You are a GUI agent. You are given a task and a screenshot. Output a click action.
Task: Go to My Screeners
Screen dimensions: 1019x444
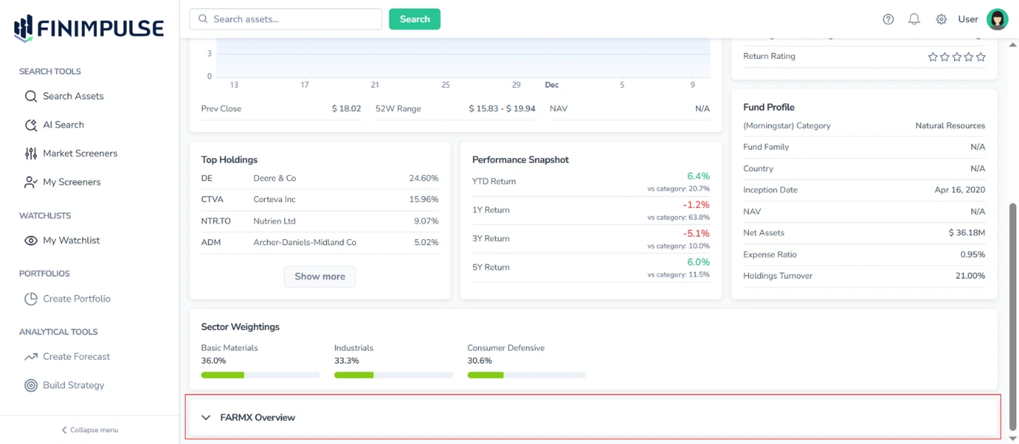pyautogui.click(x=70, y=182)
